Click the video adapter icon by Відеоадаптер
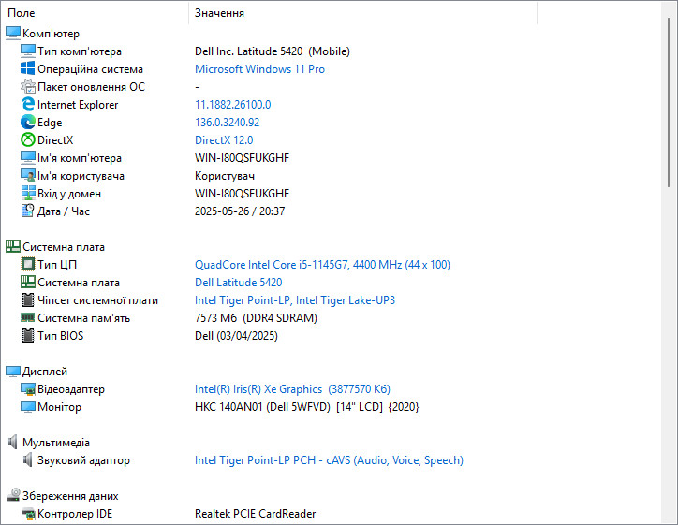The width and height of the screenshot is (678, 525). pyautogui.click(x=28, y=389)
